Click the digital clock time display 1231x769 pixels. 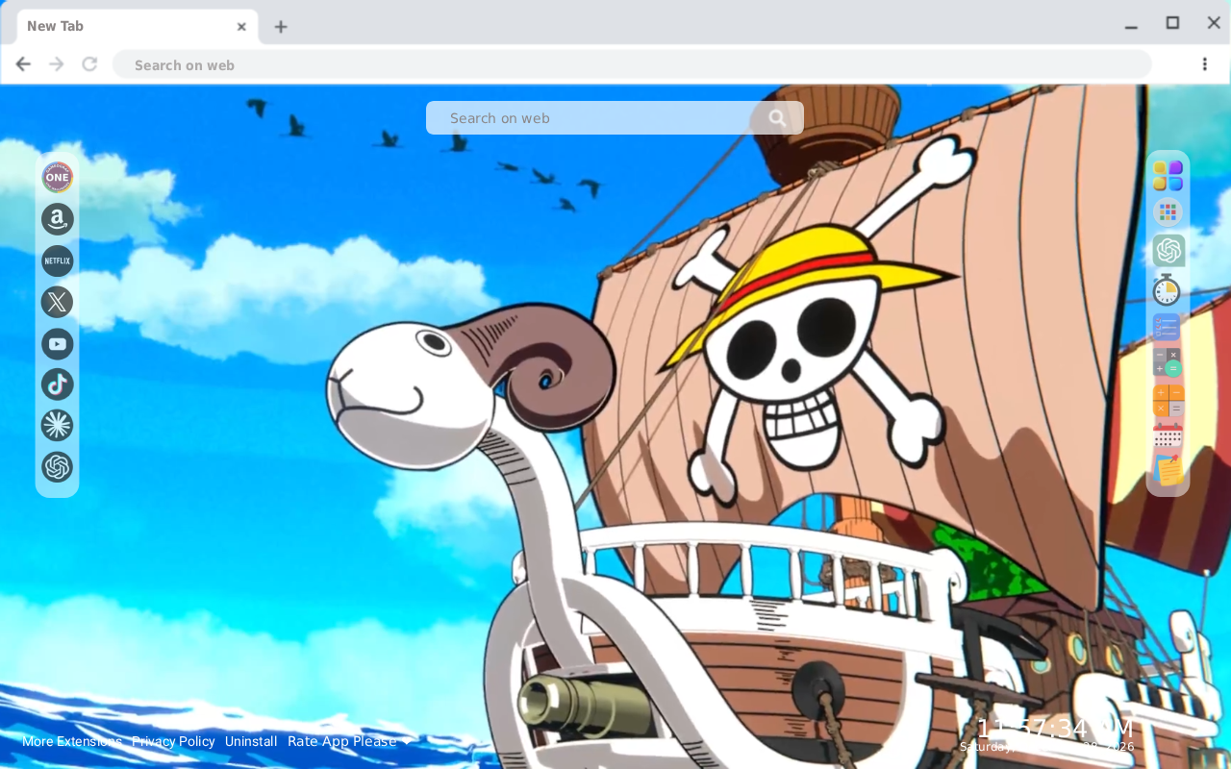pos(1055,728)
